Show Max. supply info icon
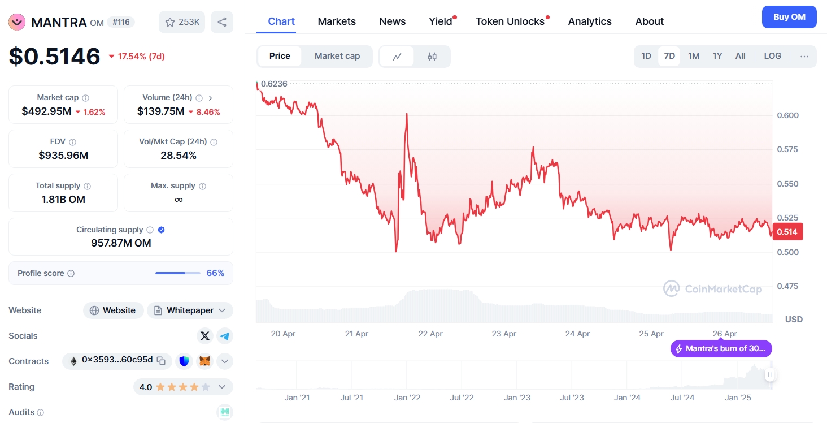The width and height of the screenshot is (827, 423). coord(202,186)
